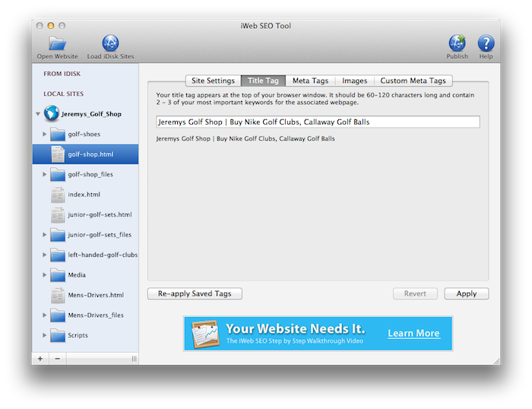This screenshot has width=532, height=409.
Task: Click the Mens-Drivers_files folder icon
Action: tap(58, 315)
